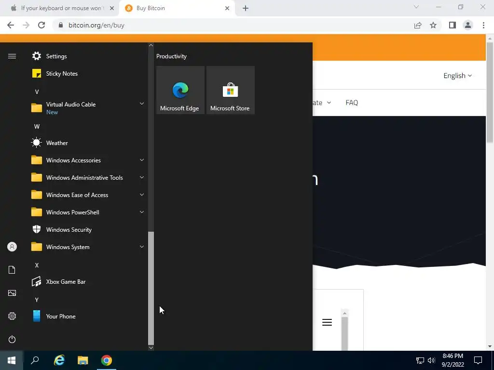The width and height of the screenshot is (494, 370).
Task: Open the user account icon in Start sidebar
Action: pyautogui.click(x=12, y=247)
